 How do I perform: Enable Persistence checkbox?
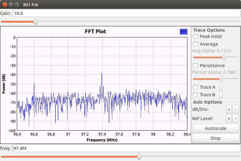pyautogui.click(x=195, y=66)
